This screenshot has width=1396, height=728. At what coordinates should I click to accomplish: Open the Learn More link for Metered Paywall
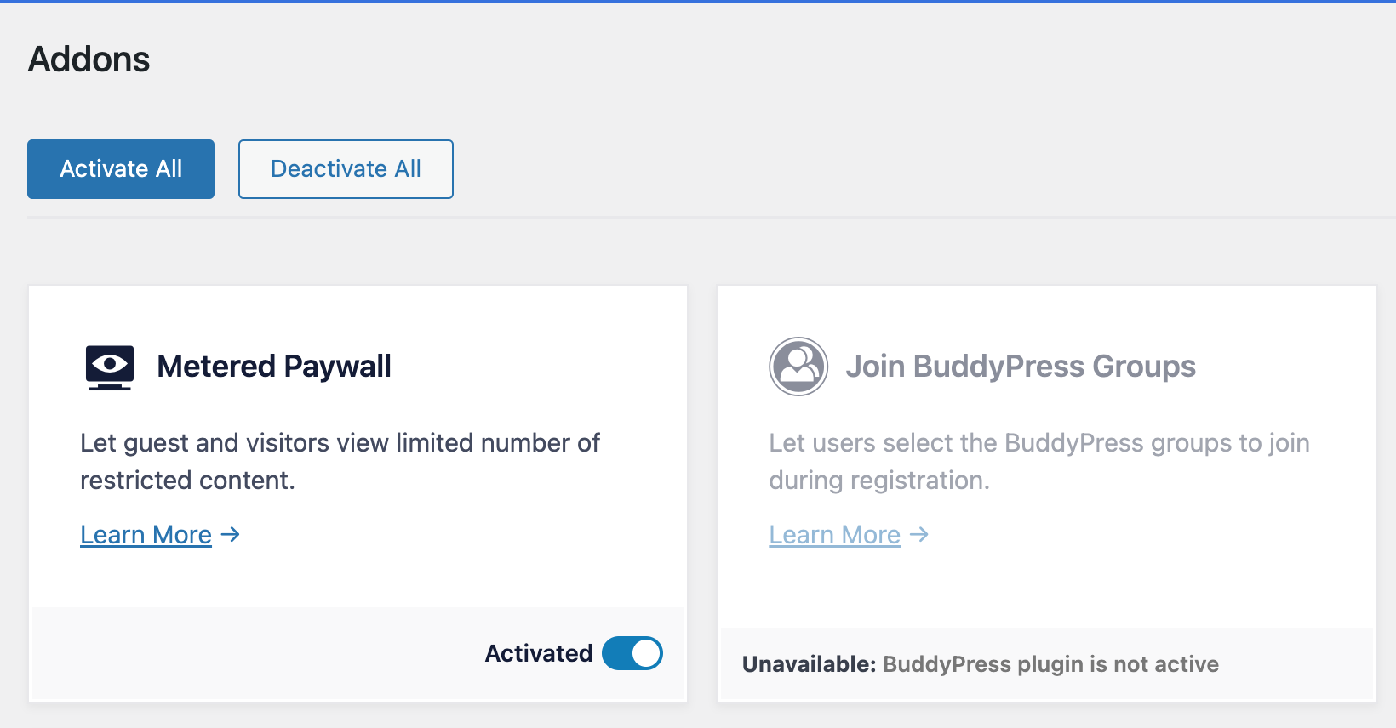point(146,535)
